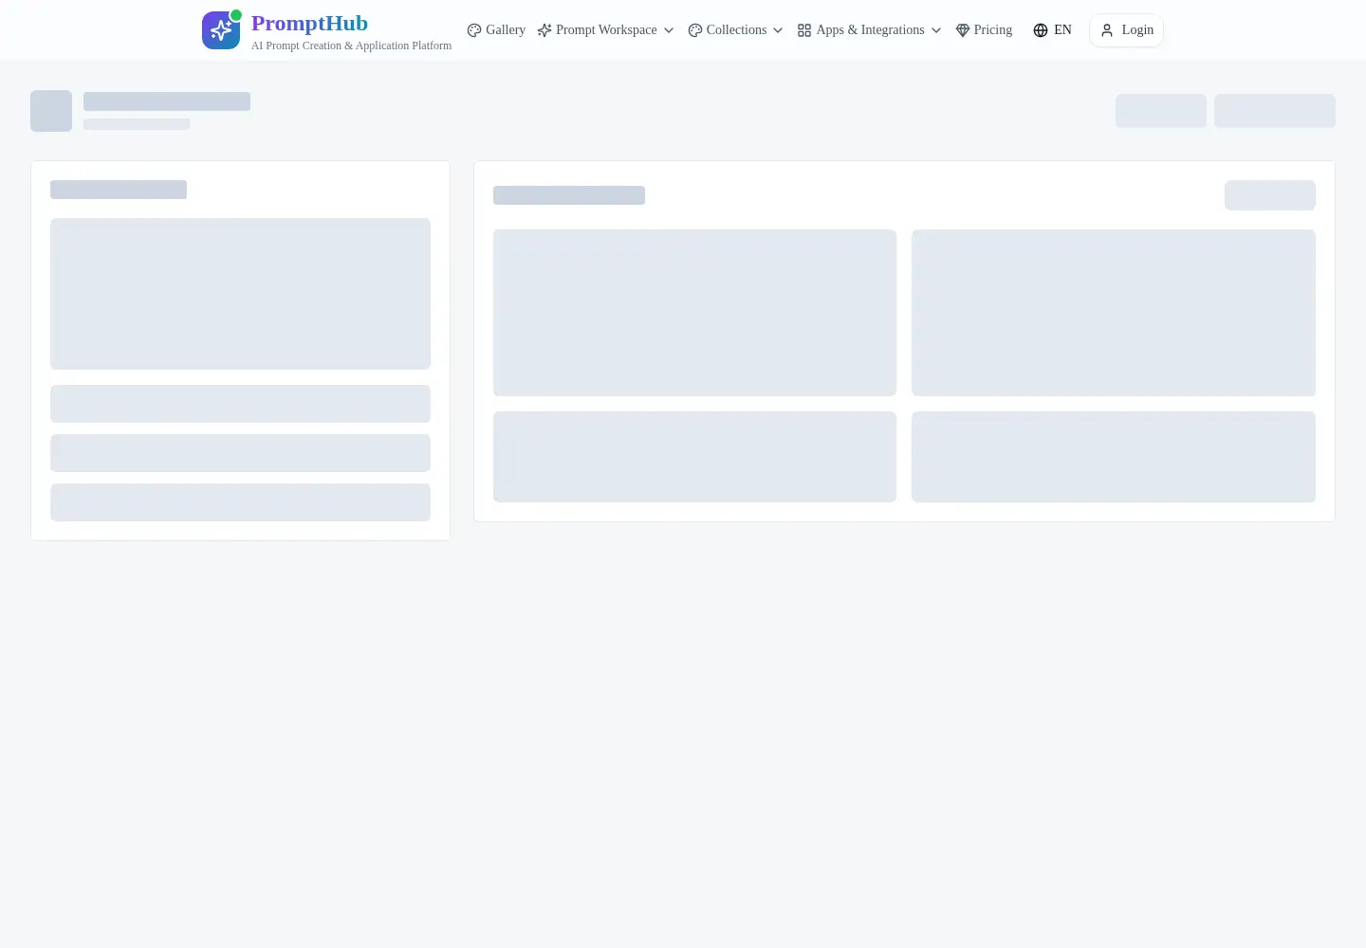Click "AI Prompt Creation & Application Platform" tagline
The image size is (1366, 948).
[351, 46]
